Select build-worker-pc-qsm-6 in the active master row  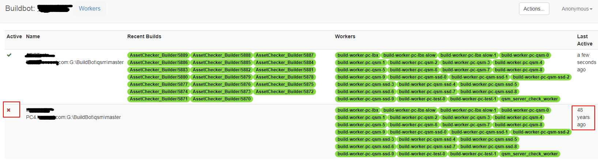tap(414, 70)
